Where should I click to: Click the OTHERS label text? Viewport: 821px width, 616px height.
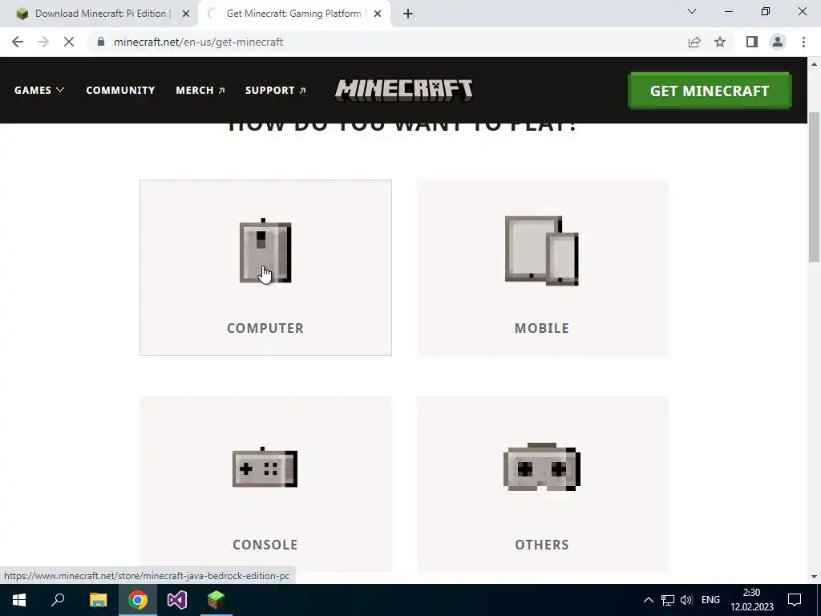tap(542, 545)
